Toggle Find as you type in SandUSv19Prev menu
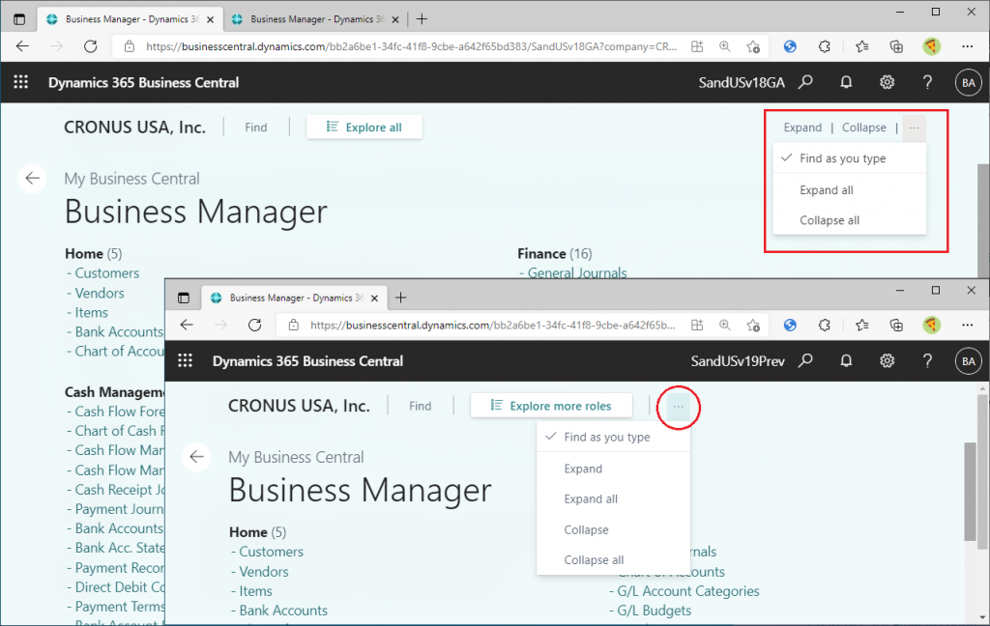 (x=613, y=437)
